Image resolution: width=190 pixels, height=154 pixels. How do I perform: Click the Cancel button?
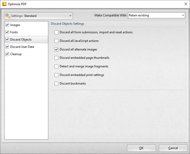pos(173,148)
